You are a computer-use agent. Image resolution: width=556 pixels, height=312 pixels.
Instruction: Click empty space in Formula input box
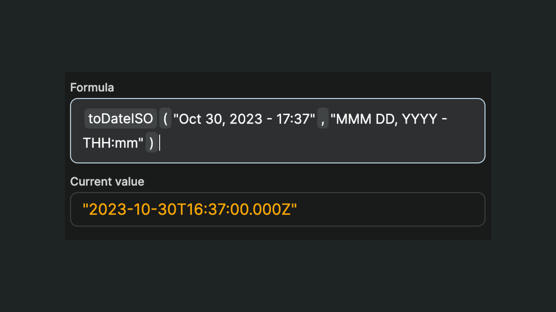(x=319, y=144)
